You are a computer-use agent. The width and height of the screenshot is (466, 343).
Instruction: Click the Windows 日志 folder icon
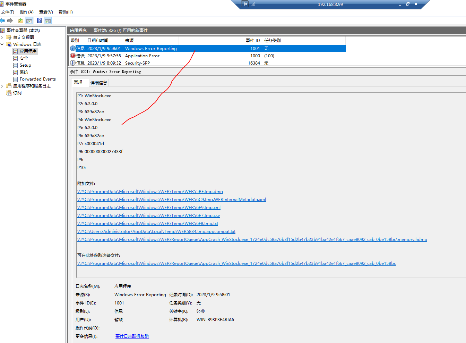point(9,44)
